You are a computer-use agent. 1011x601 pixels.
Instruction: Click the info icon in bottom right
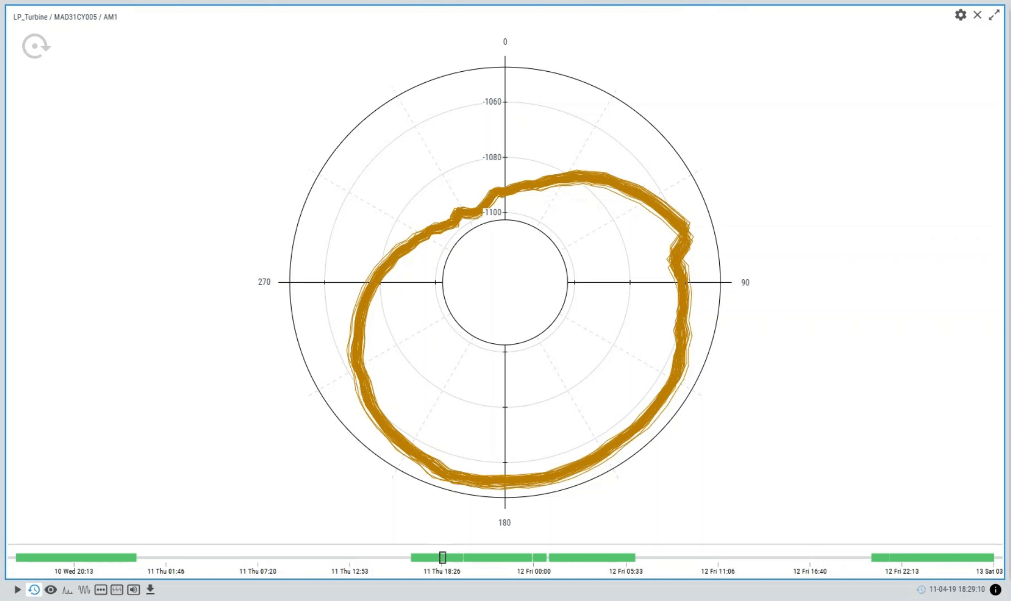click(995, 589)
